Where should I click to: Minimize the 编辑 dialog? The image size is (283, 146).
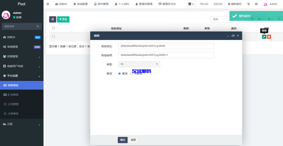228,36
